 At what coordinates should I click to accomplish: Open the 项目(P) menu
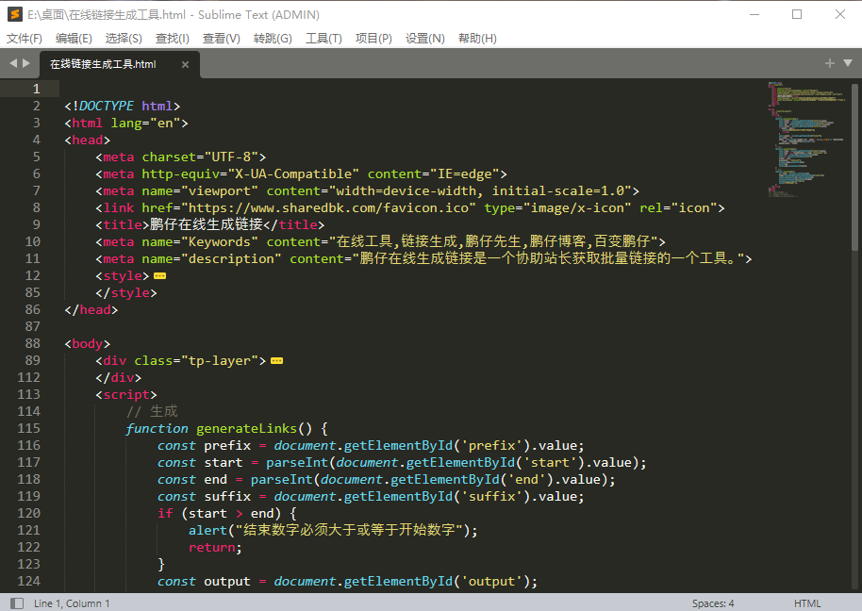(x=373, y=39)
